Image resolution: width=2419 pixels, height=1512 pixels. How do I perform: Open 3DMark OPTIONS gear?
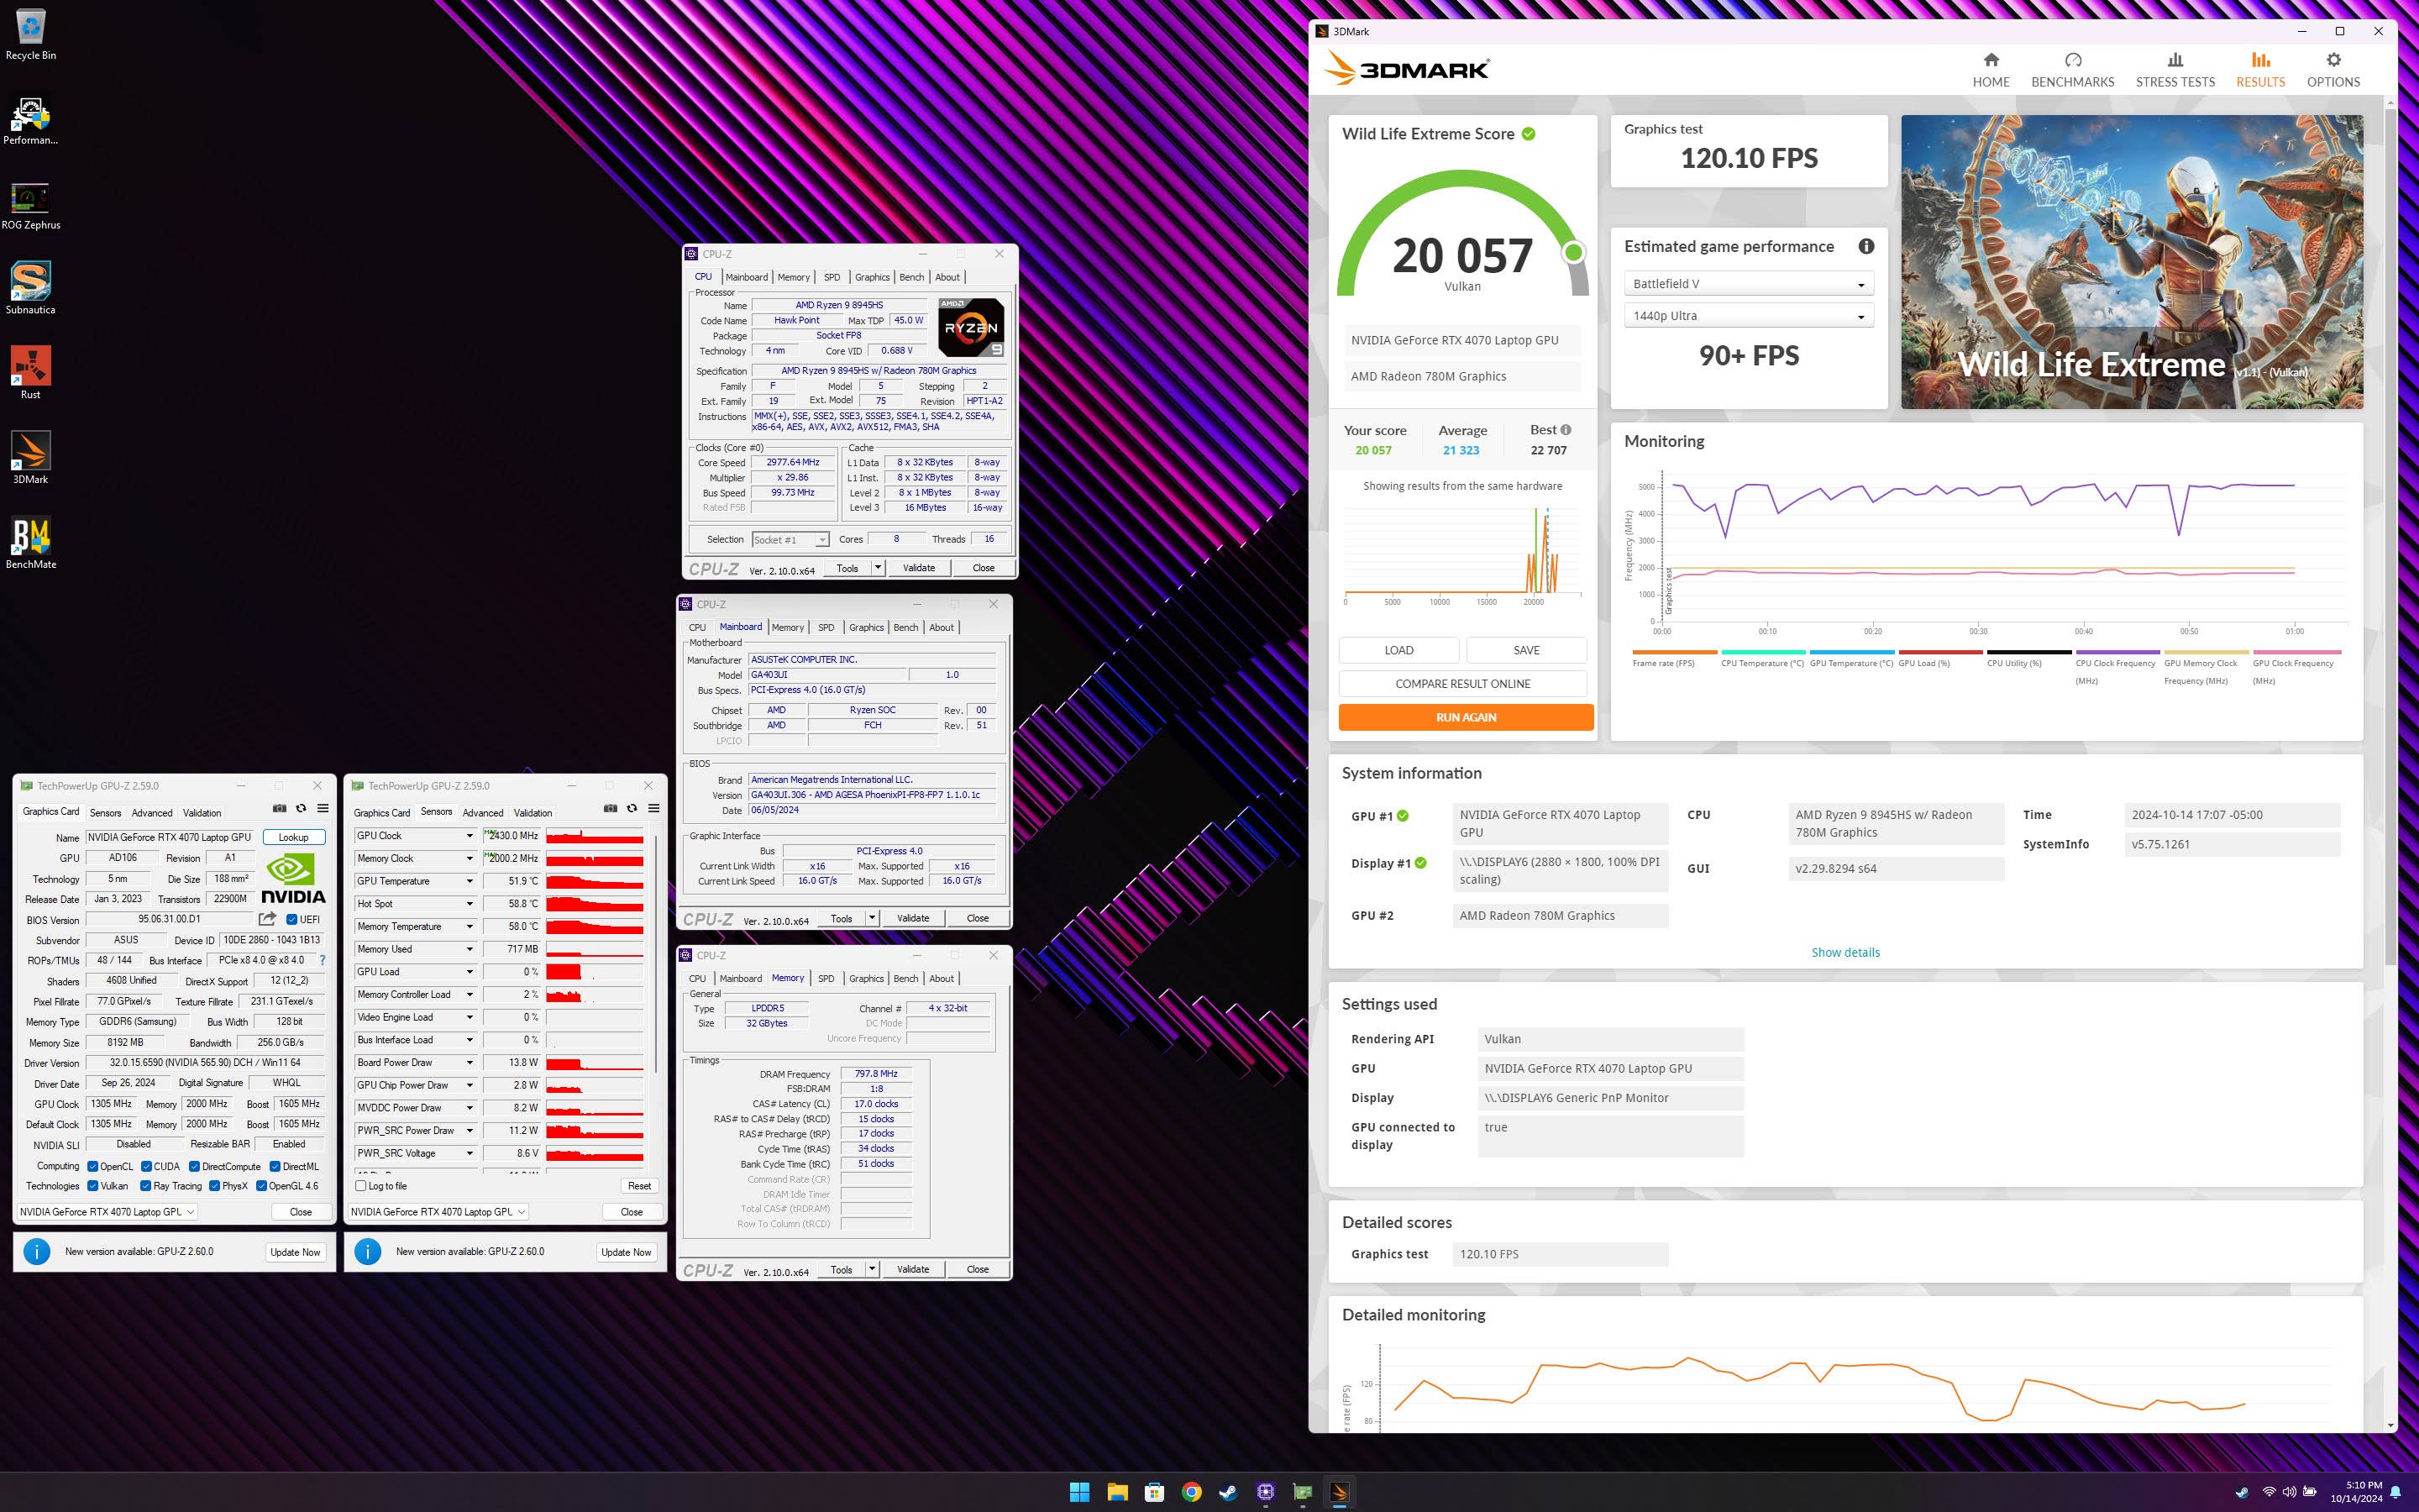(2333, 70)
